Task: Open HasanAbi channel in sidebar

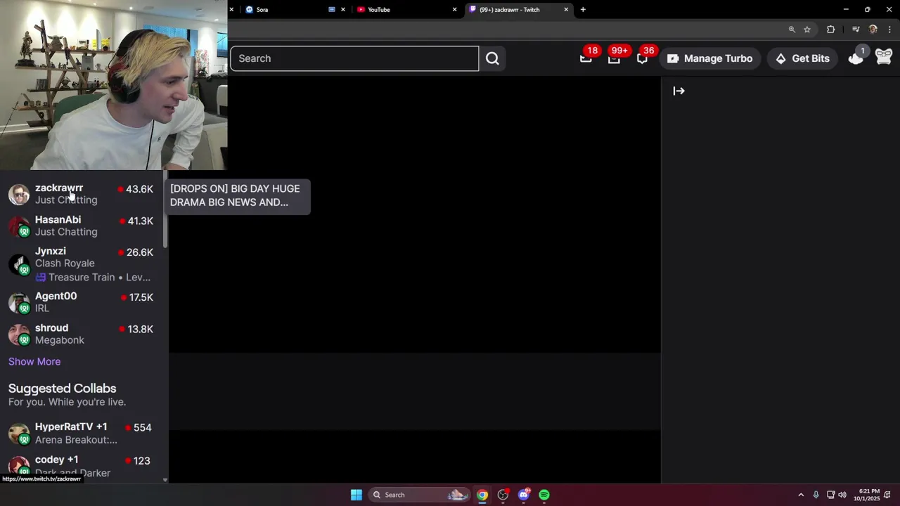Action: (x=81, y=226)
